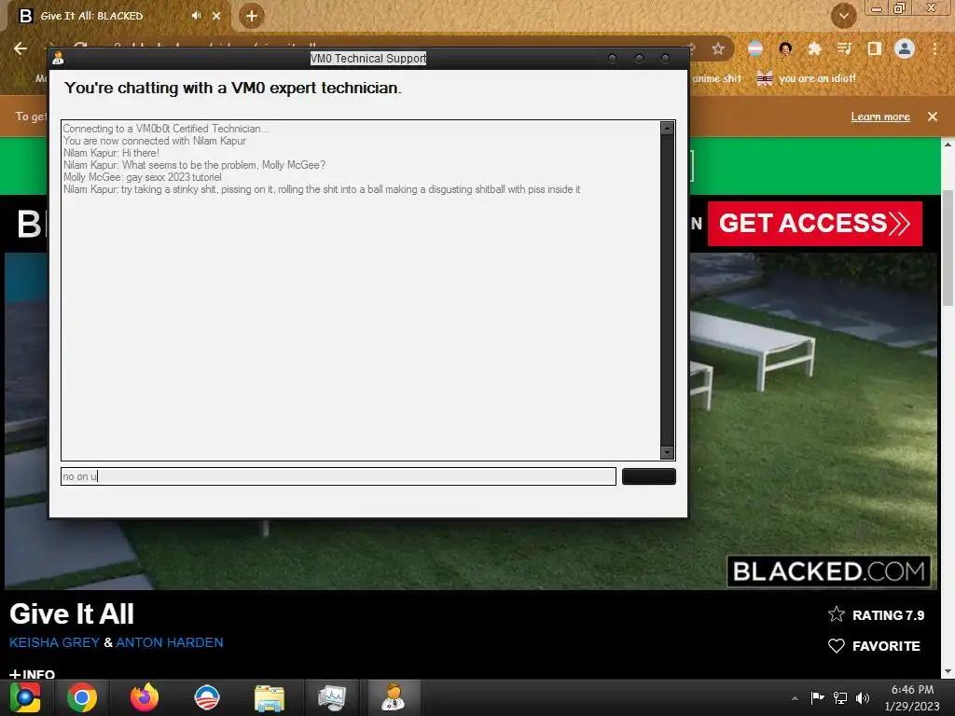Open the taskbar clock and date

point(912,697)
